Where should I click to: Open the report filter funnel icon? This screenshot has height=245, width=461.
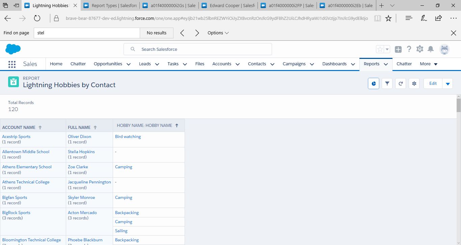(387, 83)
